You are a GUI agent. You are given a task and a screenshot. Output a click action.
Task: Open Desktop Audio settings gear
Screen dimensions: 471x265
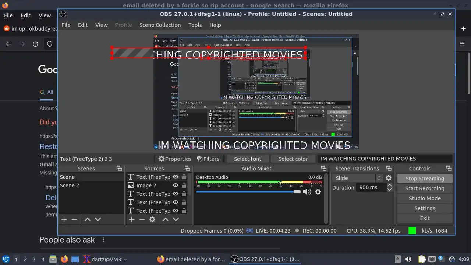point(318,192)
